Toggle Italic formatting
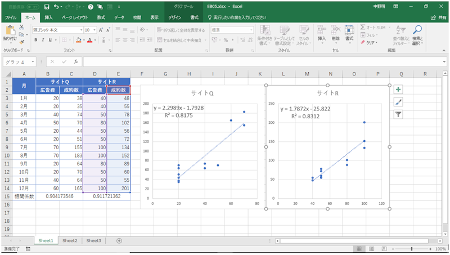The height and width of the screenshot is (255, 450). pyautogui.click(x=43, y=40)
